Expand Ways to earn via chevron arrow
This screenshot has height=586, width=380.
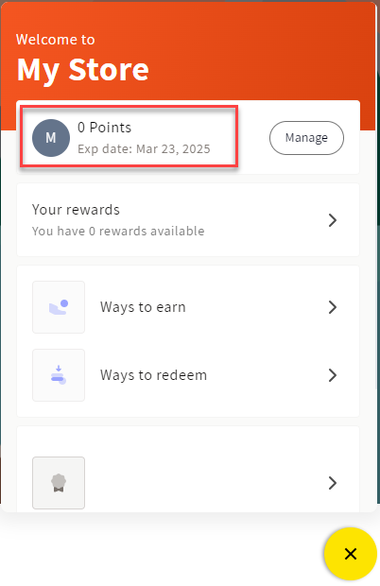click(333, 307)
